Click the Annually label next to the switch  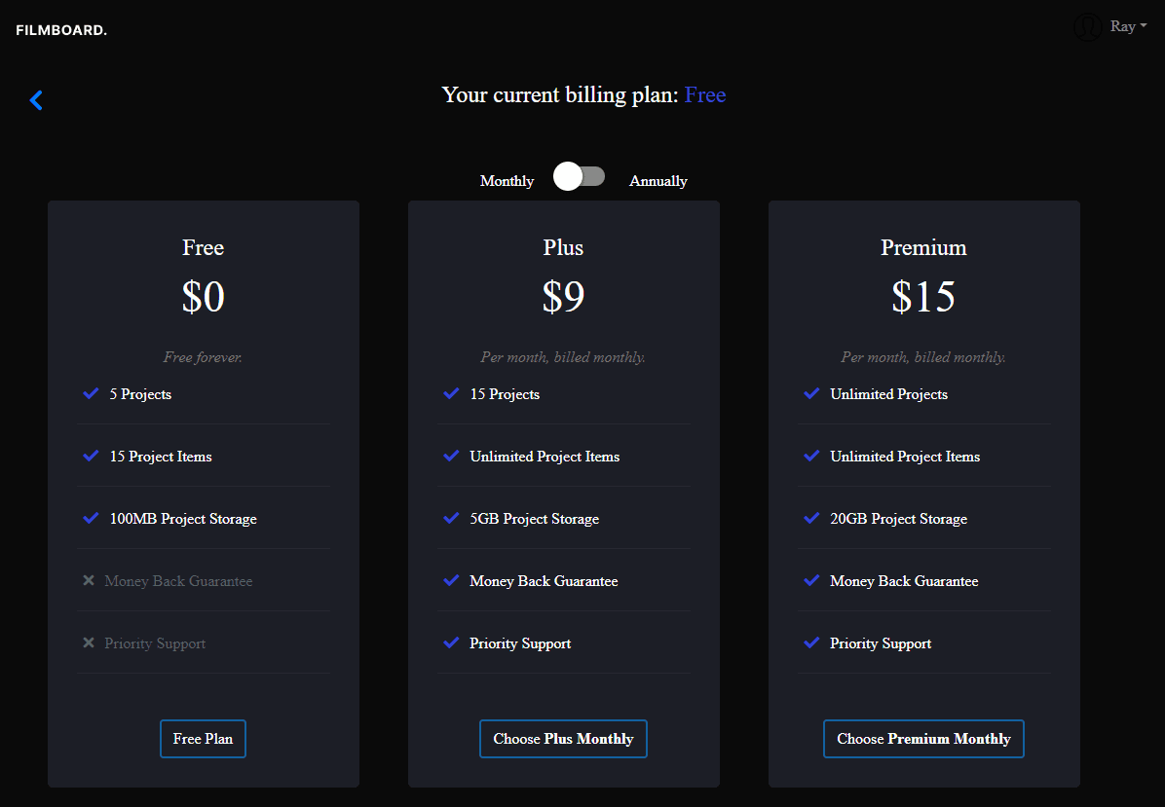(x=658, y=180)
